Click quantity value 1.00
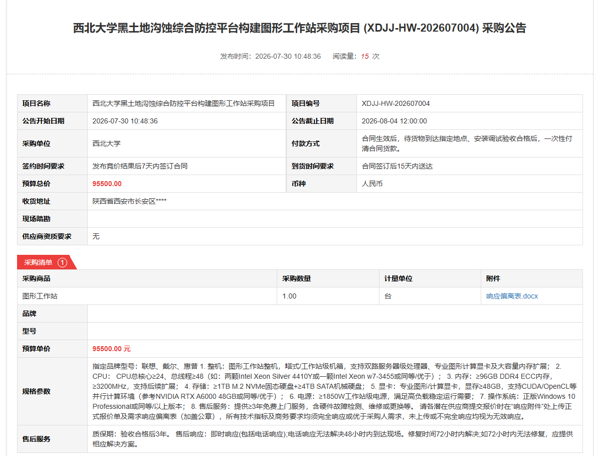594x456 pixels. (x=289, y=296)
